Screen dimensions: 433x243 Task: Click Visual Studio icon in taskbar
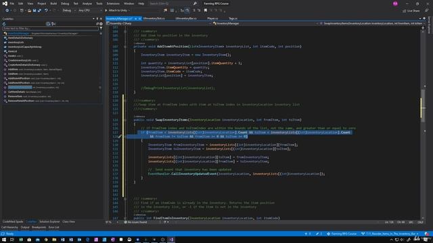(171, 240)
